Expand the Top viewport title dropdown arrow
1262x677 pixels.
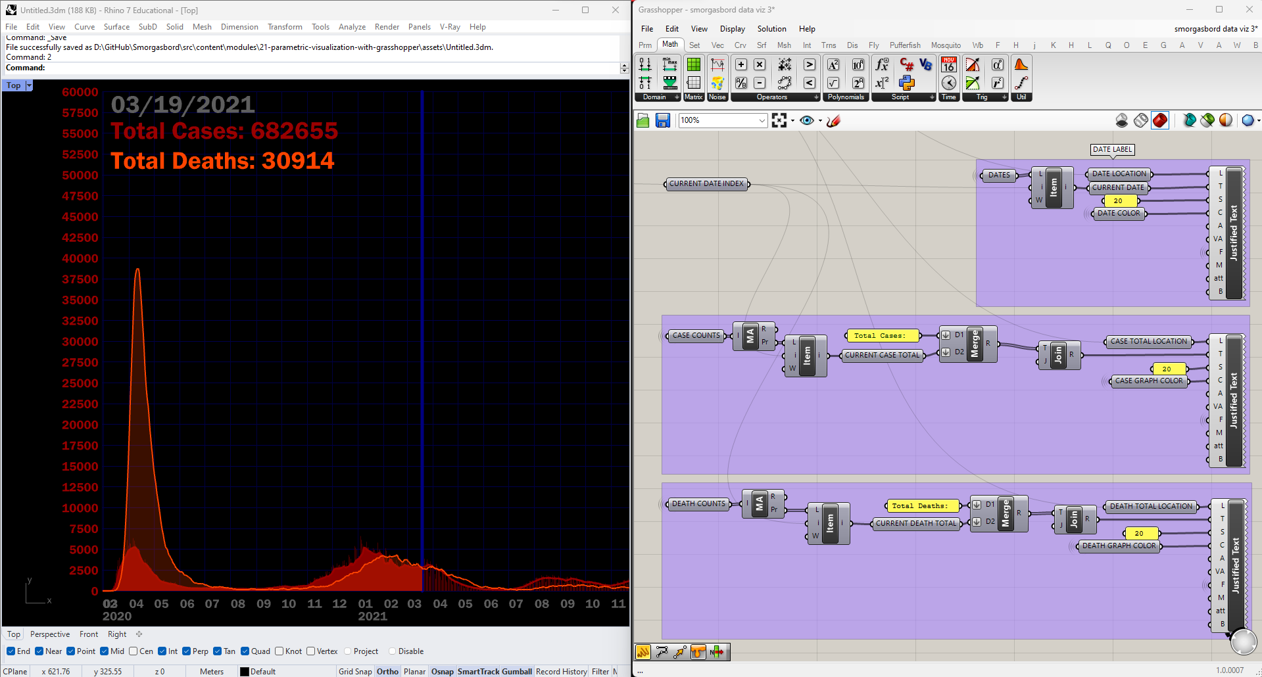29,85
